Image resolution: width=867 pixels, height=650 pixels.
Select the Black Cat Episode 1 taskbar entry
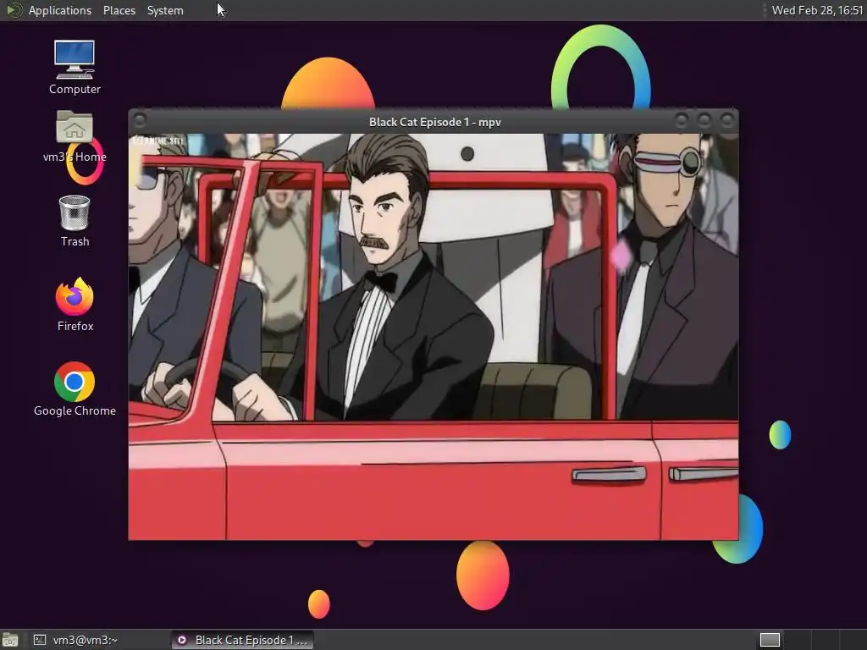pyautogui.click(x=242, y=640)
